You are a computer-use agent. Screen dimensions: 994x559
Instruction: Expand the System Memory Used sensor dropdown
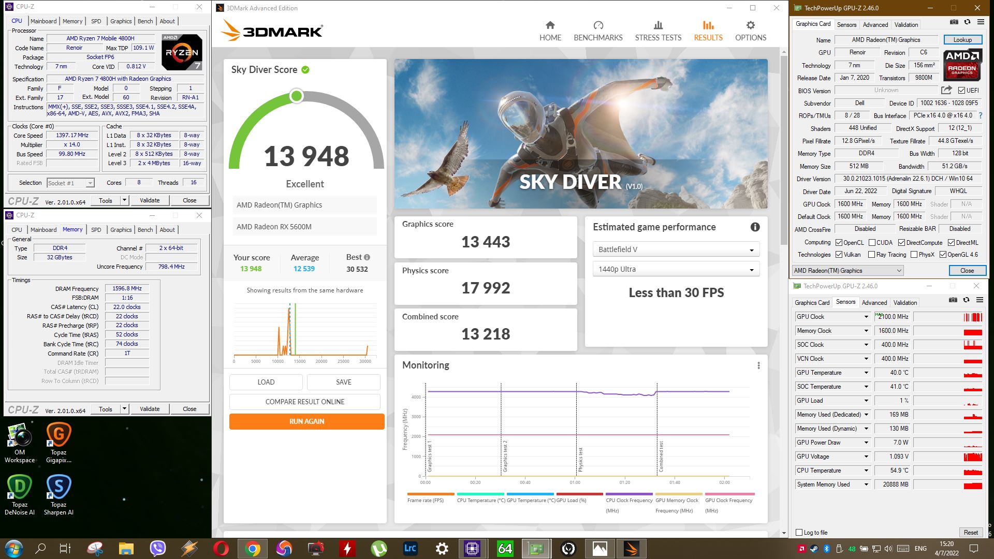pos(866,484)
